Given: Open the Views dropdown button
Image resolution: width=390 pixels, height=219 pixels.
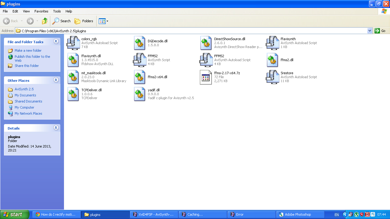Looking at the screenshot, I should [x=103, y=21].
